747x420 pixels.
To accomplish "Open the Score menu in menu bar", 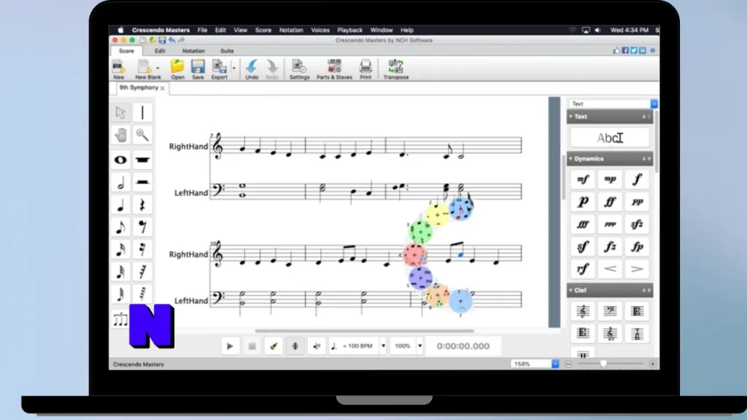I will 263,30.
